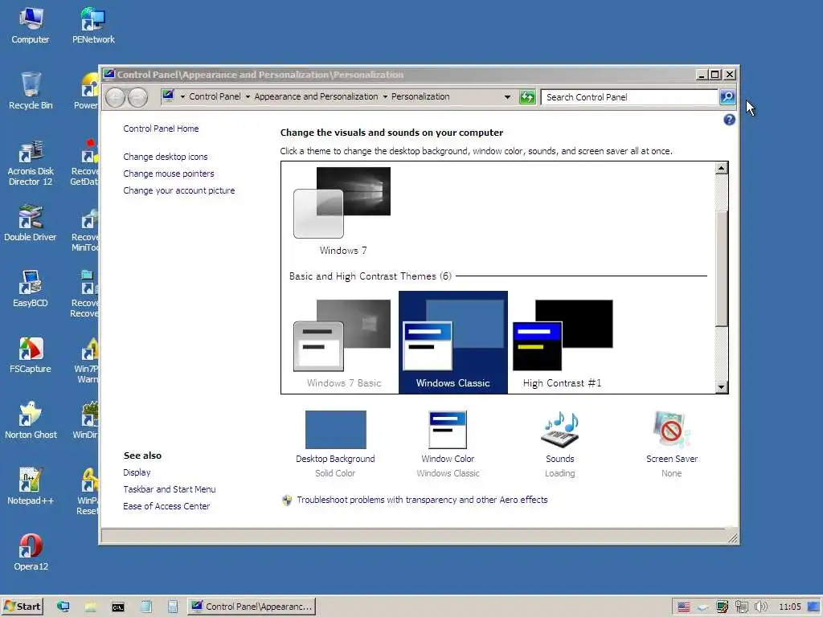Click the network tray icon

[x=741, y=607]
